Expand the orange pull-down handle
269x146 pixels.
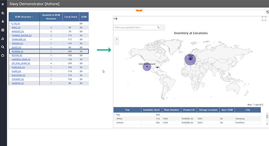[x=139, y=10]
